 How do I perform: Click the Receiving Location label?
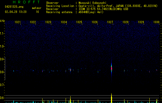(60, 6)
